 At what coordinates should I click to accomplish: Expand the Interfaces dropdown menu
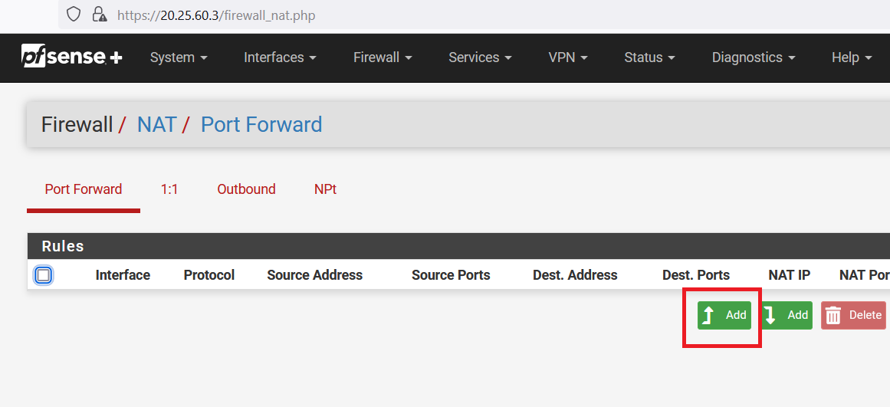[x=279, y=57]
